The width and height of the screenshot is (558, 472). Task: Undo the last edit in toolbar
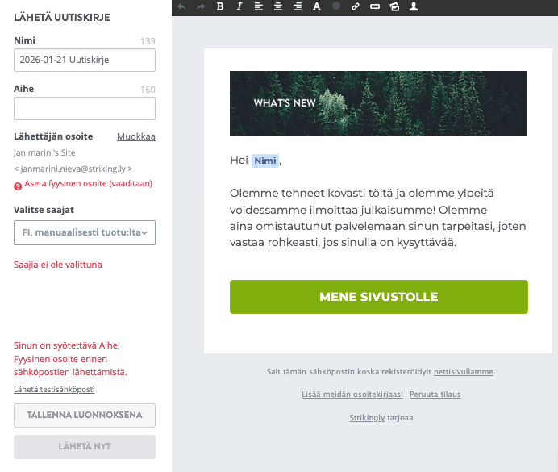[181, 6]
